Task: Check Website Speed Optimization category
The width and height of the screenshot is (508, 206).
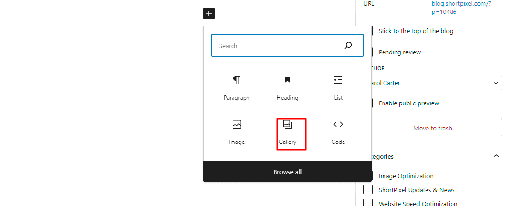Action: [x=368, y=203]
